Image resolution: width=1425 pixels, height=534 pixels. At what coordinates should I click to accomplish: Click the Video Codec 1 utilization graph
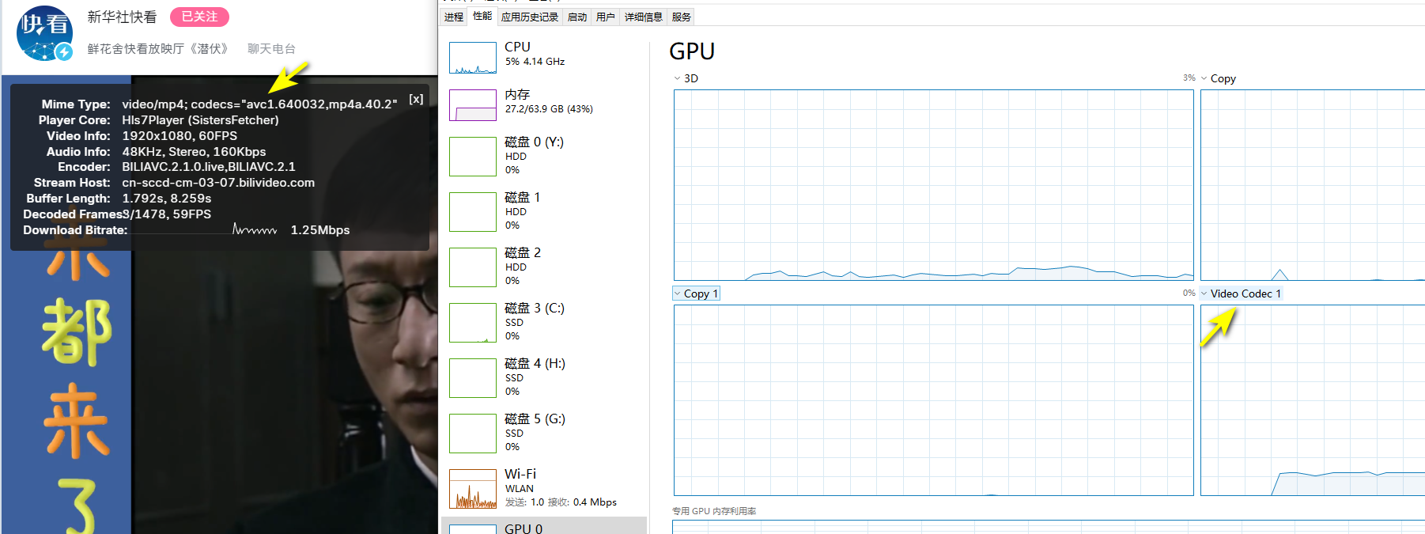pyautogui.click(x=1313, y=400)
